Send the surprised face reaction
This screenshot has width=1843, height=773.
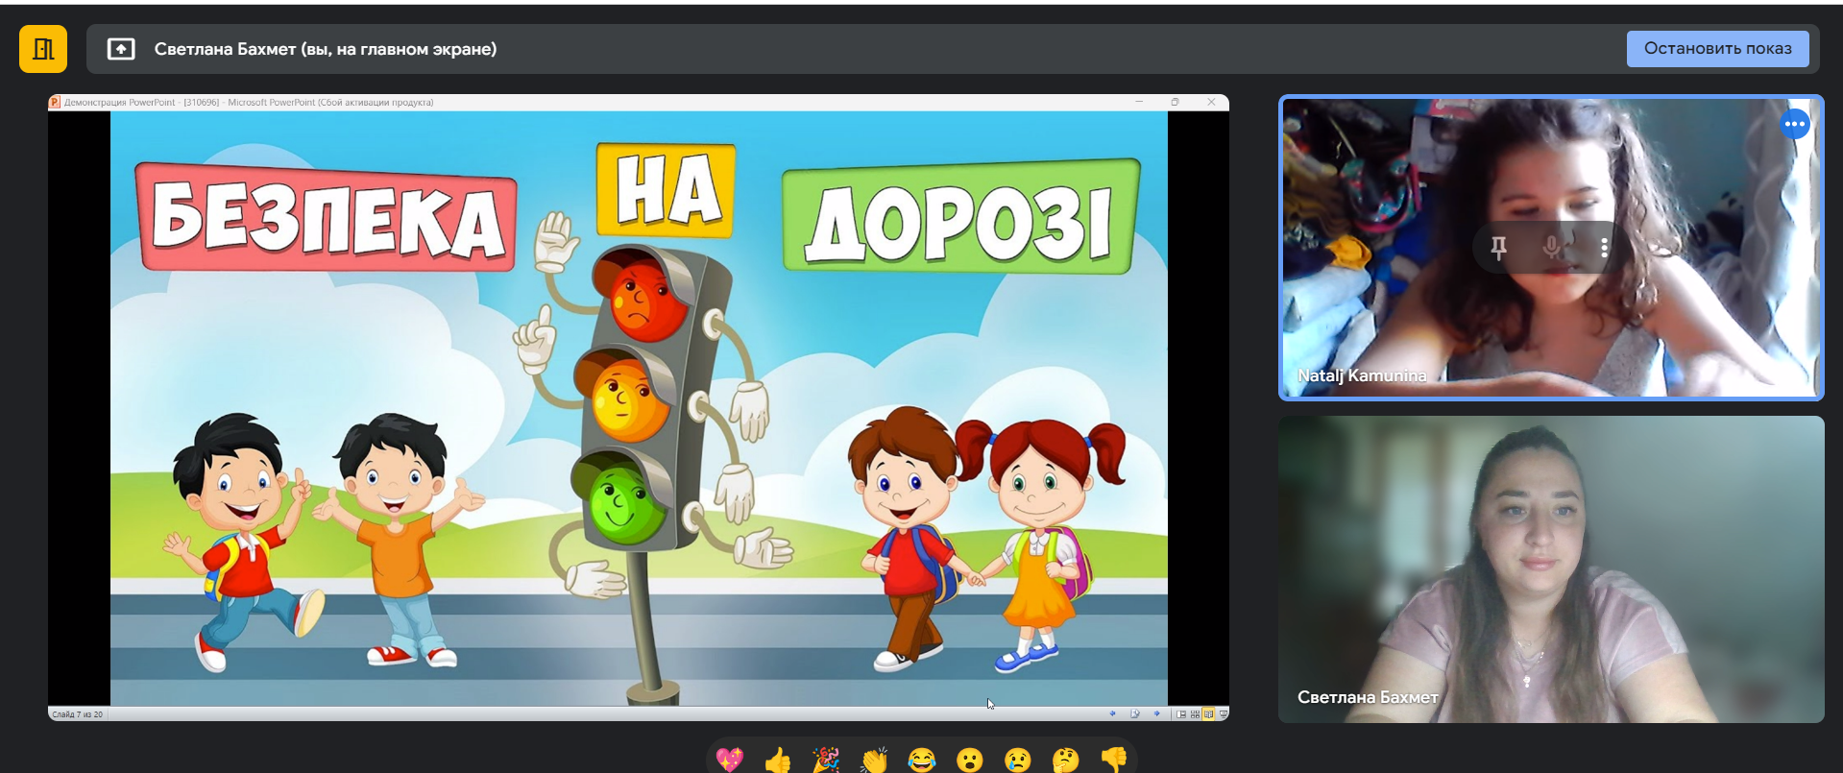pos(970,760)
